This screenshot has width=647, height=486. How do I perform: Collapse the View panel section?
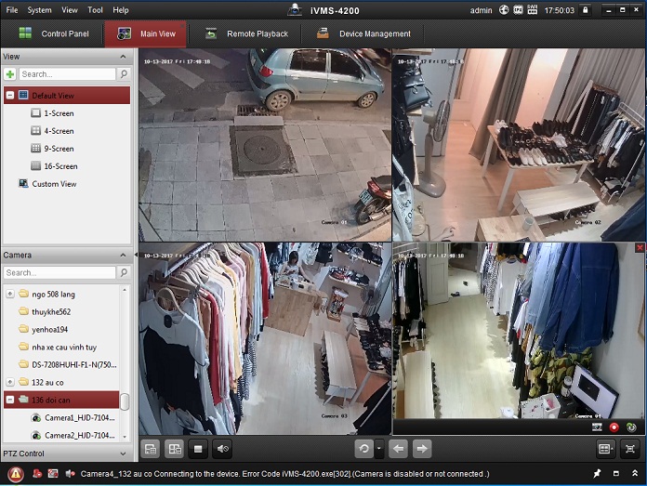(x=124, y=57)
